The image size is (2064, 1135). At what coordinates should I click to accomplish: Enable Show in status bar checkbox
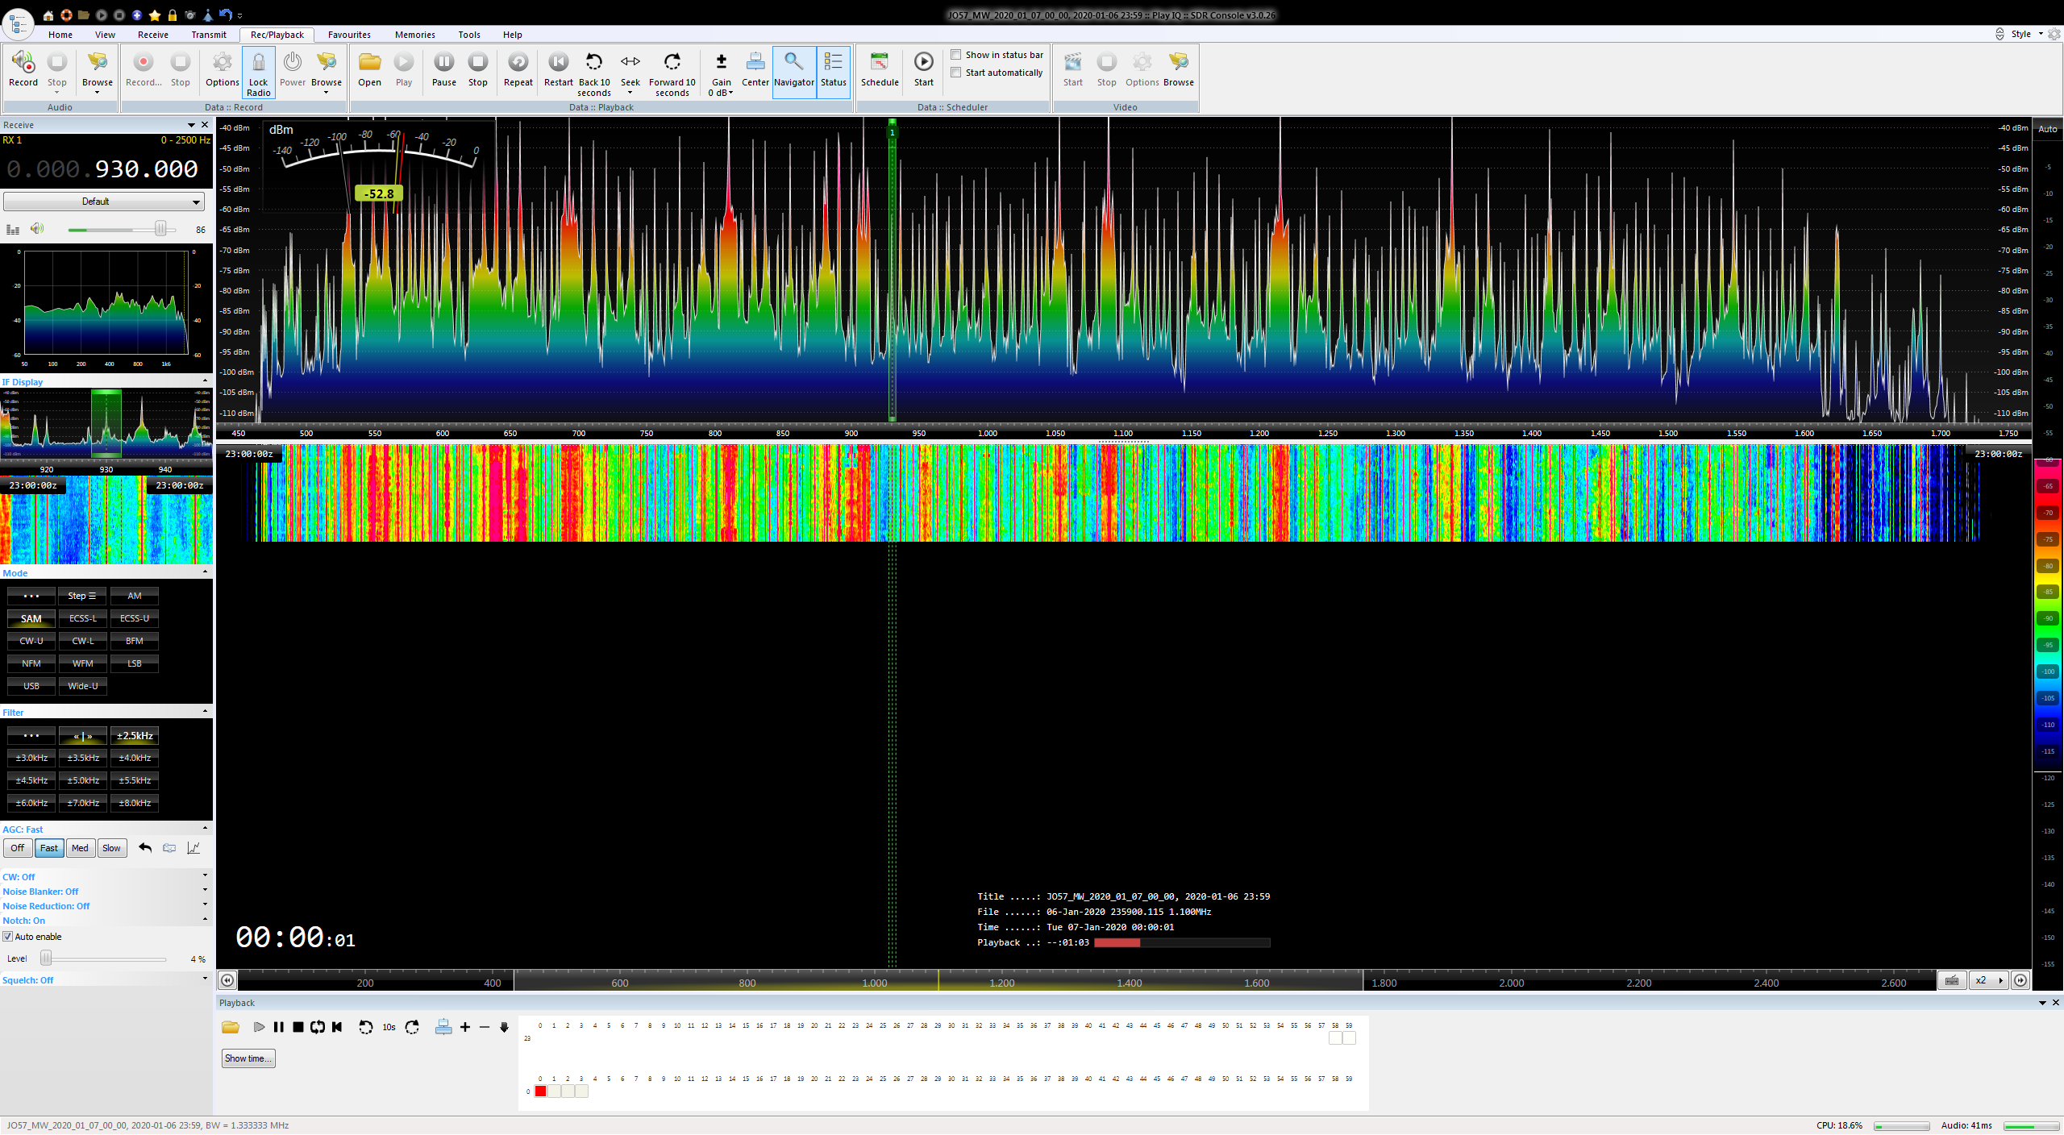point(955,55)
